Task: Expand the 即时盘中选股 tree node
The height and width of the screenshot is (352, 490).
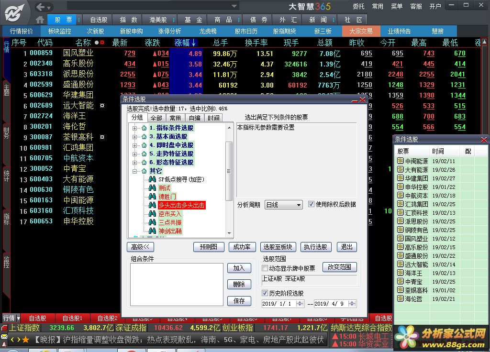Action: click(134, 145)
